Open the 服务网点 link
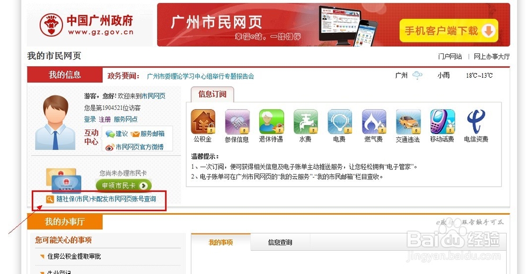 126,119
